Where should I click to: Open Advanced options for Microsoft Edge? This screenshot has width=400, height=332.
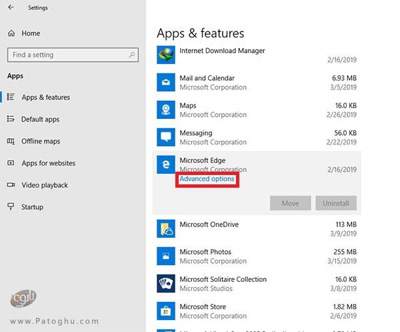(x=207, y=179)
